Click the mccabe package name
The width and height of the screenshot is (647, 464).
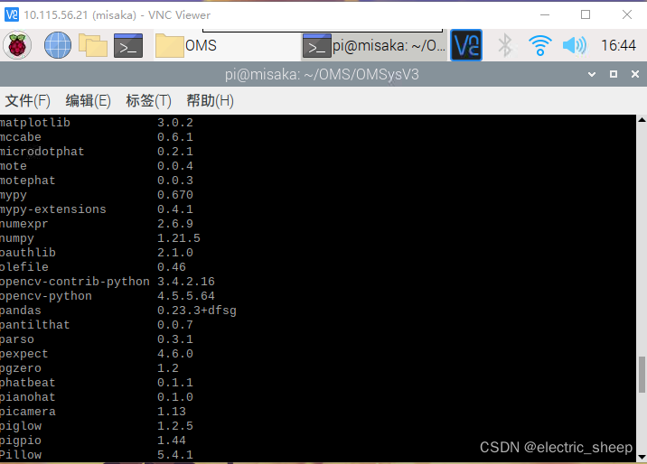[x=20, y=137]
